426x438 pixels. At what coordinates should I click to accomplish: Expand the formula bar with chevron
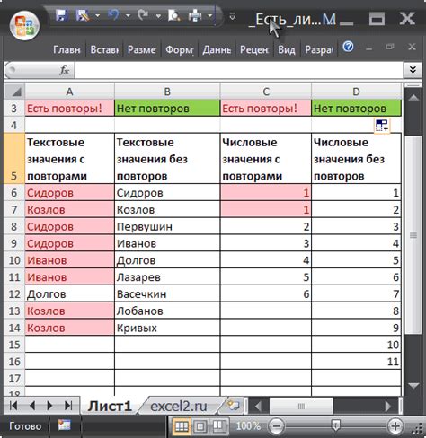[x=413, y=70]
